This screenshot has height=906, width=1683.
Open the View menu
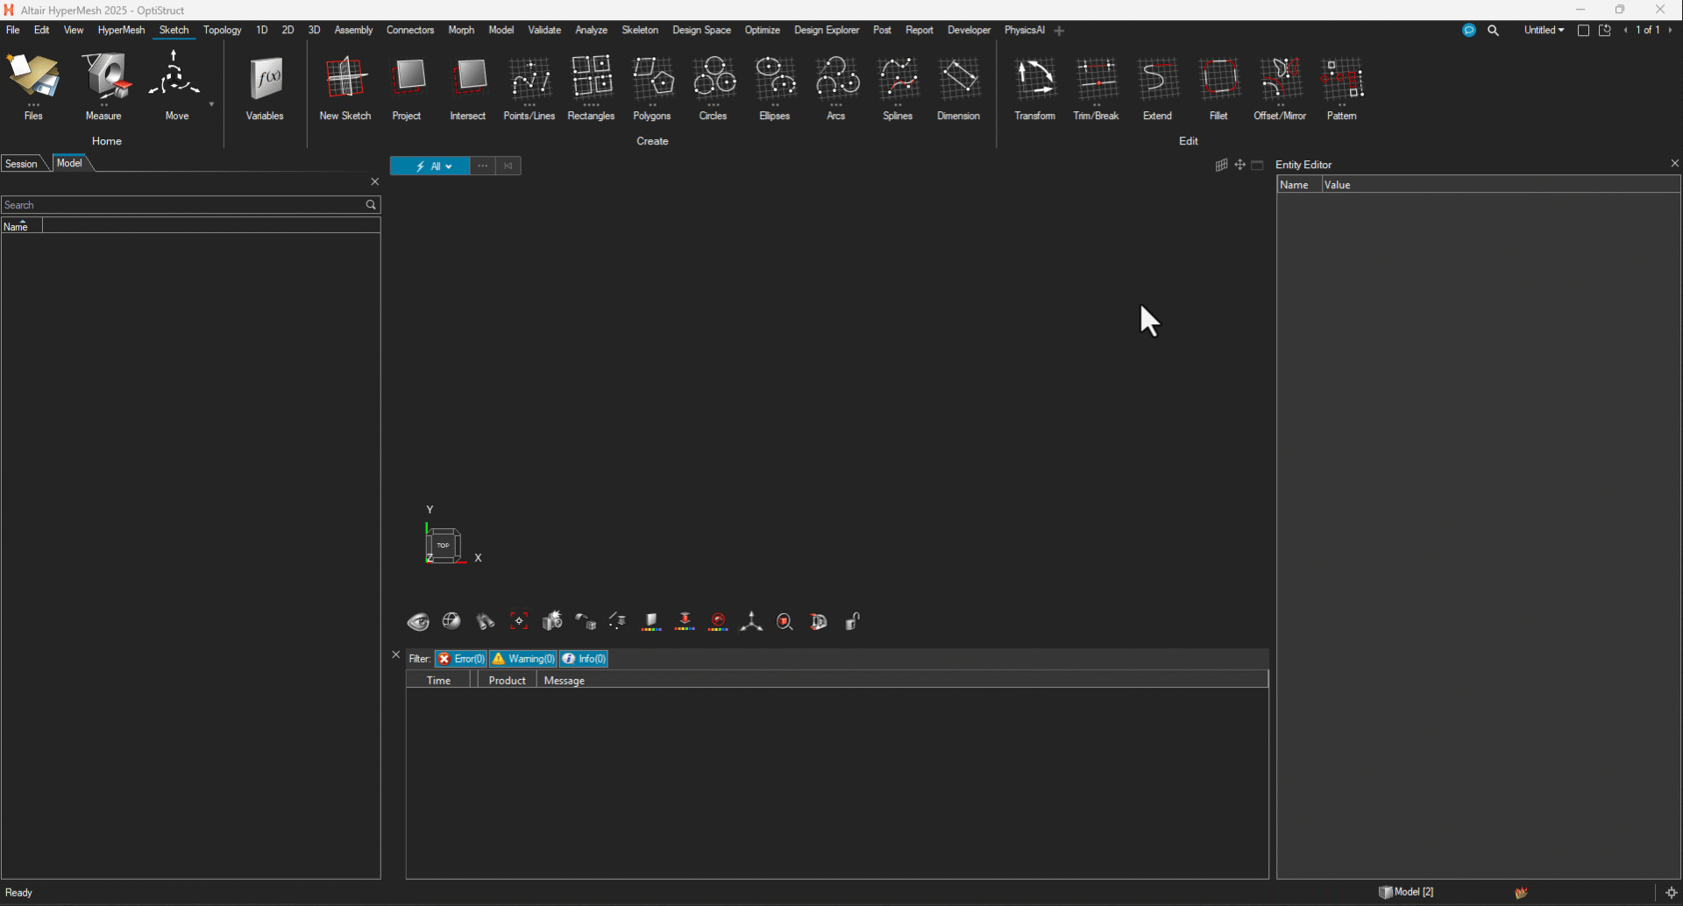(74, 30)
